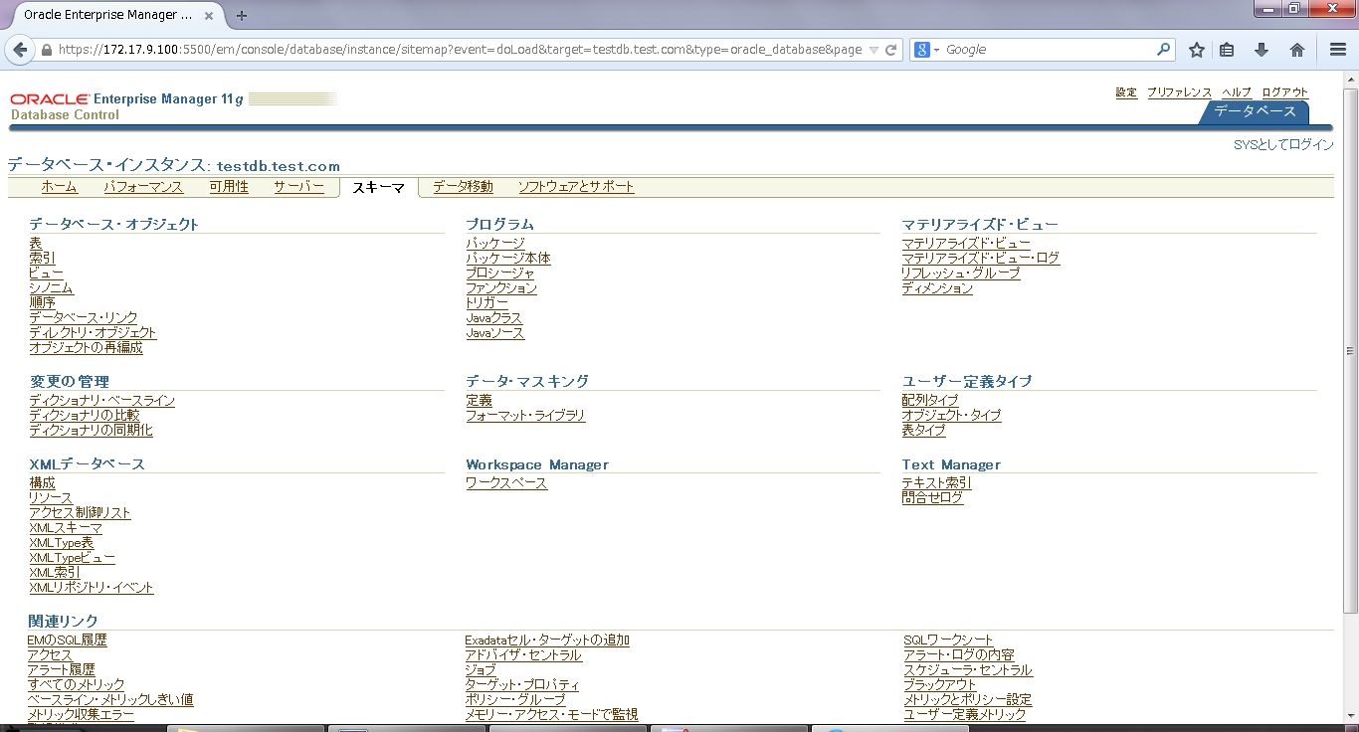The image size is (1359, 732).
Task: Select the データベース tab at top right
Action: coord(1255,111)
